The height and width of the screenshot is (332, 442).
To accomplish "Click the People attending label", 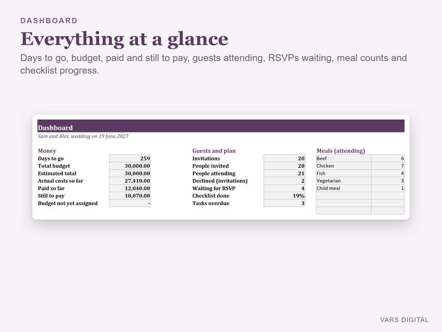I will (214, 173).
